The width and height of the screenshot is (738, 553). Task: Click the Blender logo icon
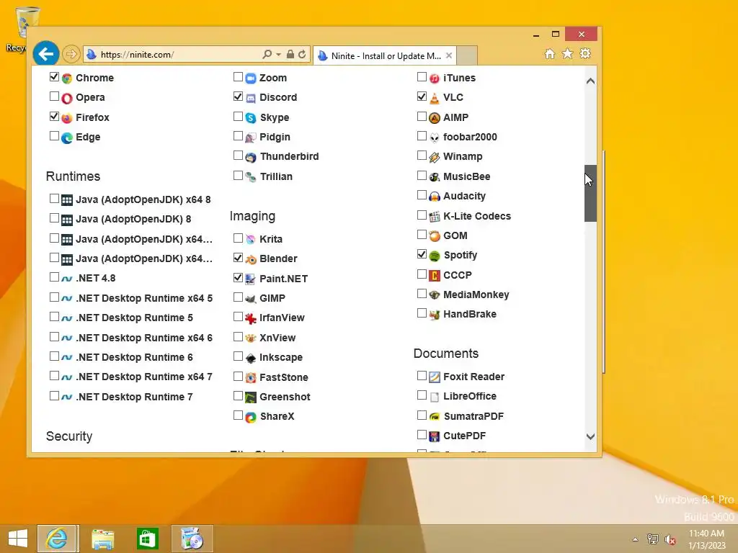tap(251, 259)
